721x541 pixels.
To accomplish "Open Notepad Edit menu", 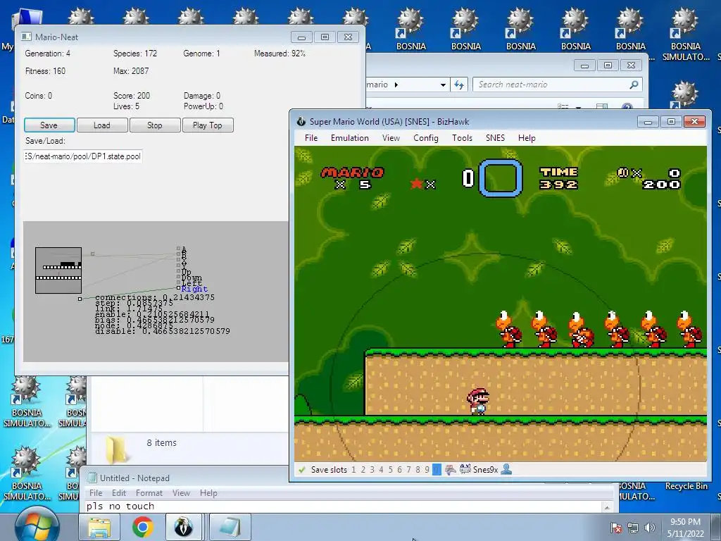I will point(119,493).
